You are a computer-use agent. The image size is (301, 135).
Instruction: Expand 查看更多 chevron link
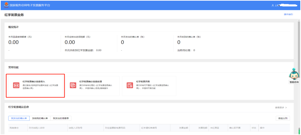(281, 108)
